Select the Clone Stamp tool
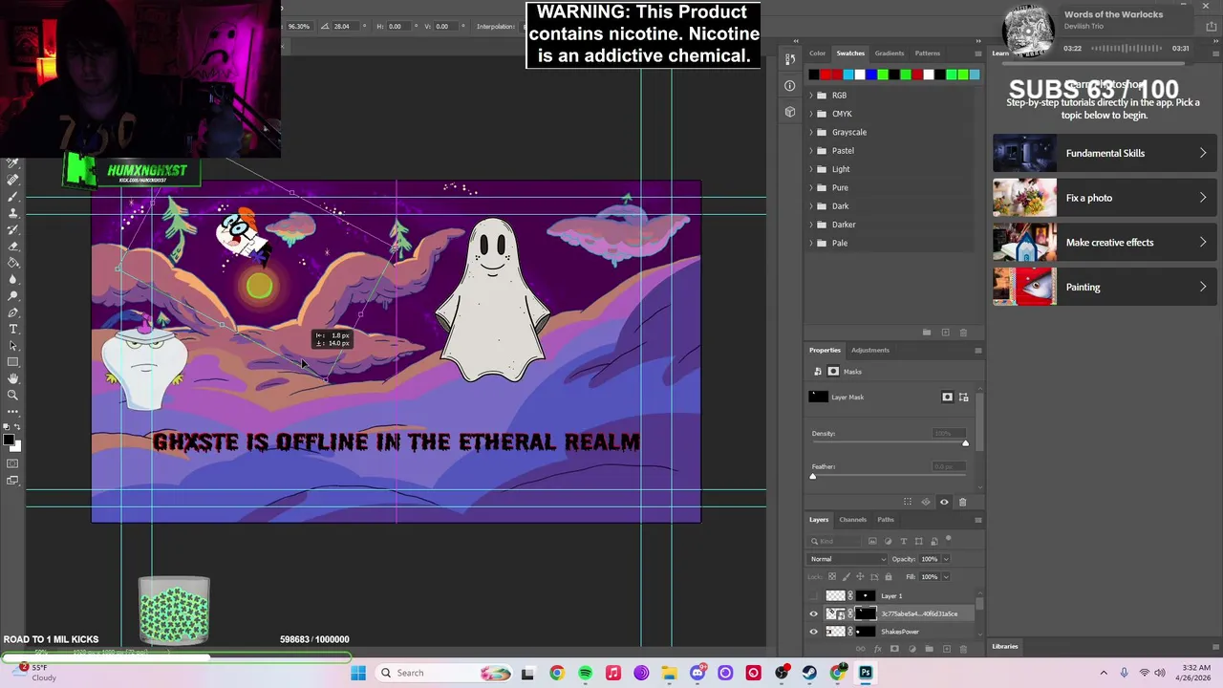The width and height of the screenshot is (1223, 688). click(x=13, y=213)
